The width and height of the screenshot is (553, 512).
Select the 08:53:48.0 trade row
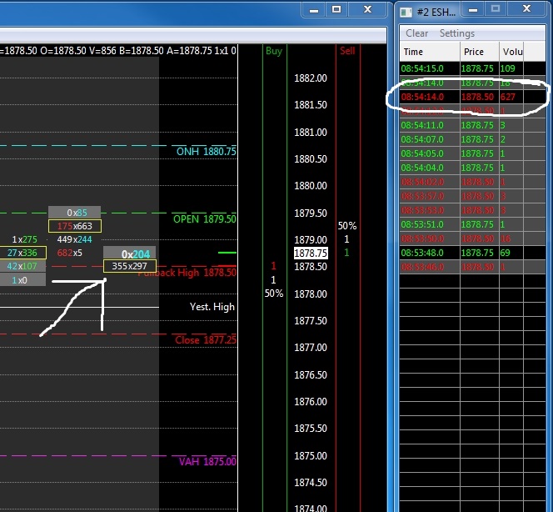click(x=472, y=253)
